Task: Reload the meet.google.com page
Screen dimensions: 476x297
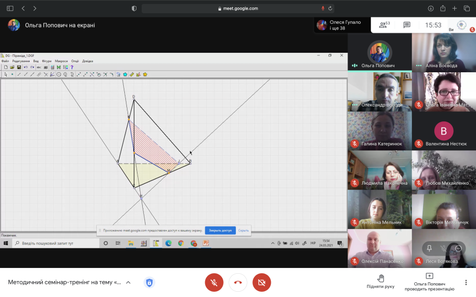Action: [330, 8]
